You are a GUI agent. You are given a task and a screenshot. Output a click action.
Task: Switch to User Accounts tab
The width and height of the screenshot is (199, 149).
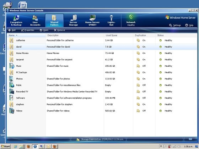click(35, 21)
